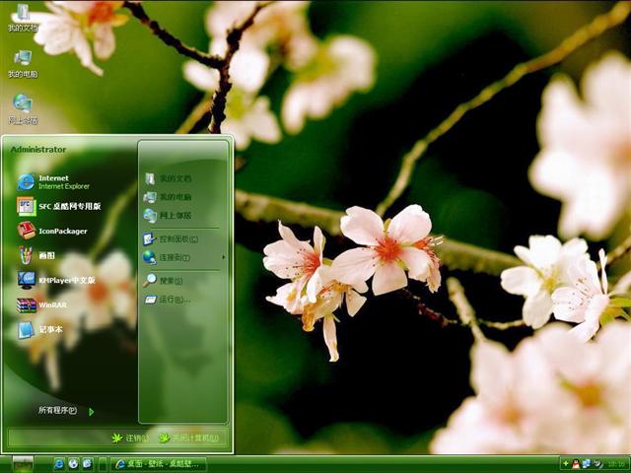Viewport: 631px width, 473px height.
Task: Open the 网上邻居 desktop icon
Action: pyautogui.click(x=23, y=109)
